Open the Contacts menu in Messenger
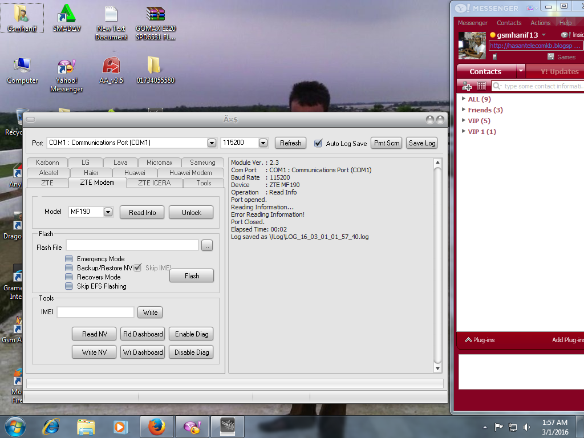 (x=509, y=23)
